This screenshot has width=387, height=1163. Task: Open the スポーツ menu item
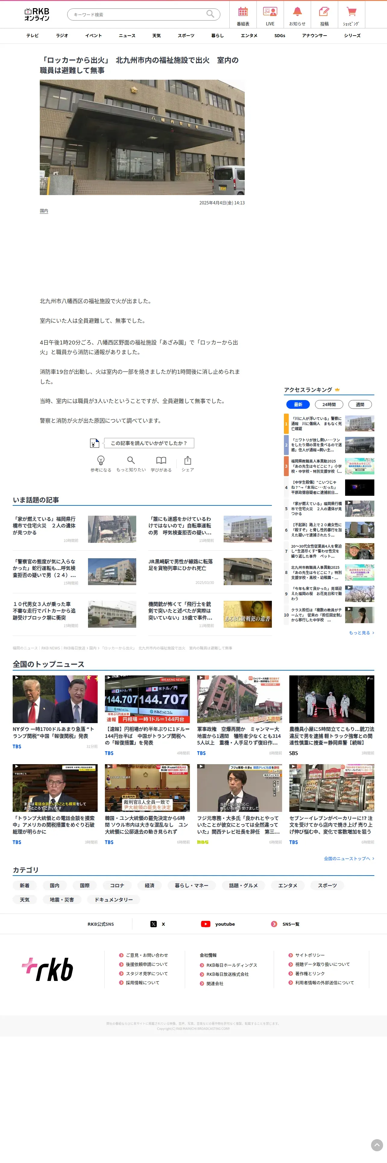click(186, 36)
